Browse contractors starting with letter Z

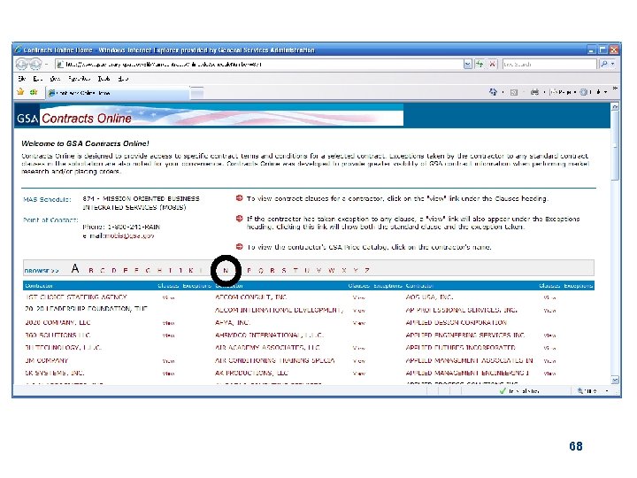(x=367, y=270)
